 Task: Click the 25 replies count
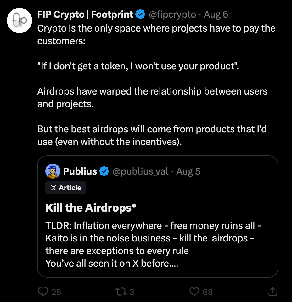pos(56,292)
